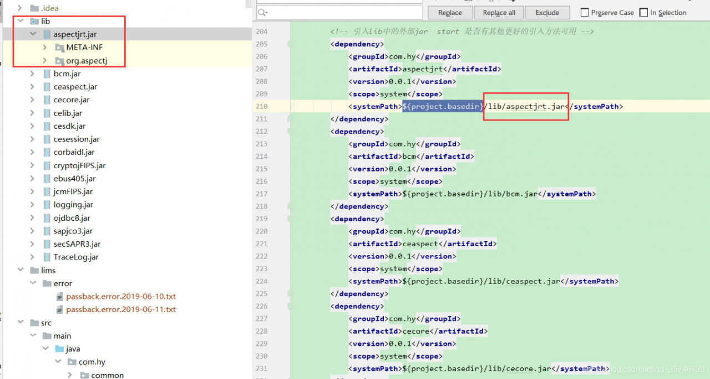Viewport: 710px width, 379px height.
Task: Click the TraceLog.jar archive icon
Action: pyautogui.click(x=47, y=257)
